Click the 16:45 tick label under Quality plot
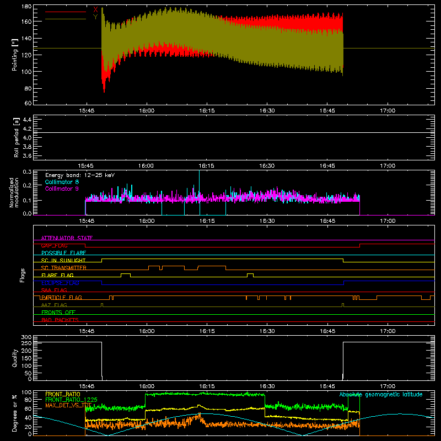Image resolution: width=441 pixels, height=441 pixels. [327, 386]
